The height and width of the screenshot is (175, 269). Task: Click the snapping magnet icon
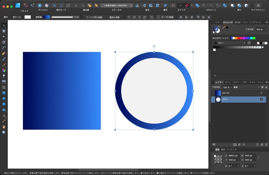(187, 5)
